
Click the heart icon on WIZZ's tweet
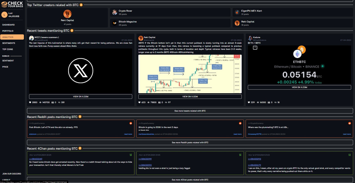tap(30, 102)
